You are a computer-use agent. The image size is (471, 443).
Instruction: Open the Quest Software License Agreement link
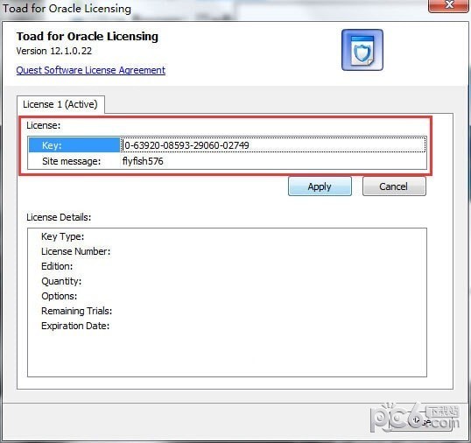coord(91,70)
